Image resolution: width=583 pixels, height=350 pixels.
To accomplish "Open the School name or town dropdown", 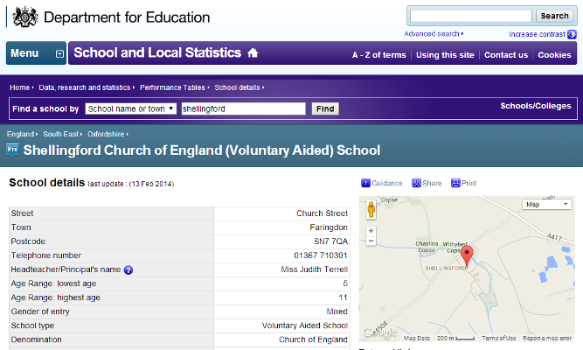I will pyautogui.click(x=131, y=108).
